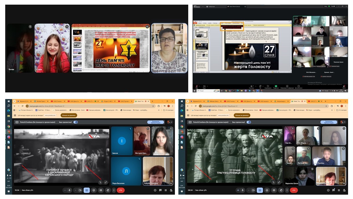Switch to the 'Роздел 3' browser tab
This screenshot has width=353, height=199.
point(108,101)
